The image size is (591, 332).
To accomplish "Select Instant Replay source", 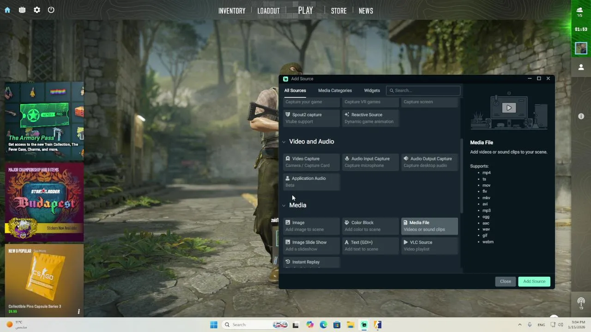I will (311, 263).
